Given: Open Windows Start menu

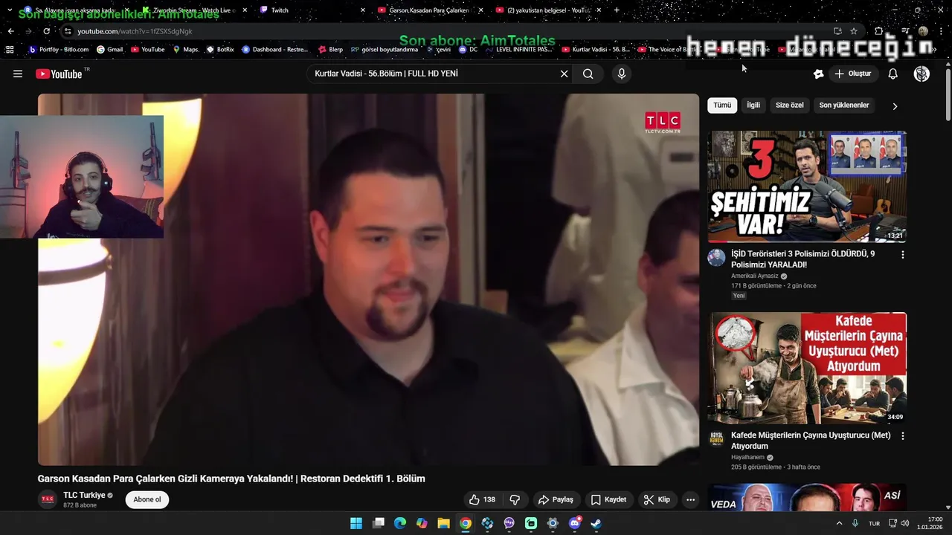Looking at the screenshot, I should click(356, 523).
